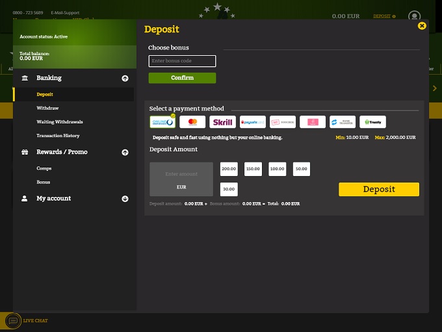Select the Mastercard payment method
Viewport: 442px width, 332px height.
coord(192,122)
